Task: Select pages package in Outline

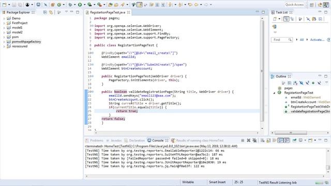Action: [x=288, y=88]
